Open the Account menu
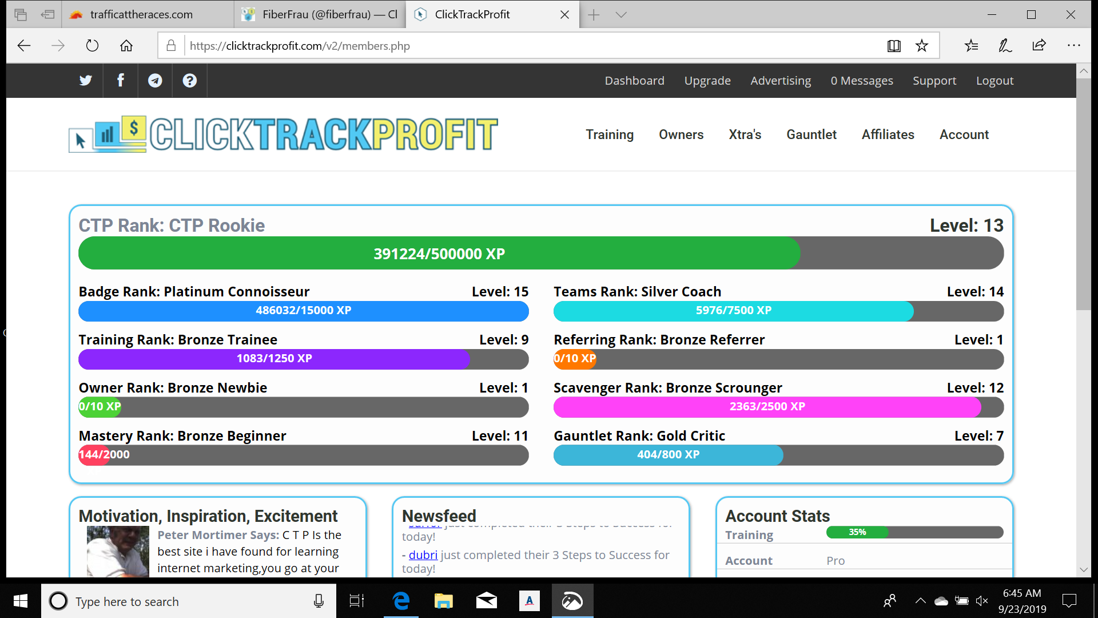 964,134
